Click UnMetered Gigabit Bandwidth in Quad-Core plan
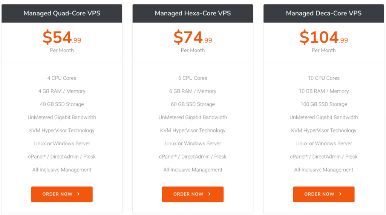This screenshot has height=215, width=386. tap(62, 117)
